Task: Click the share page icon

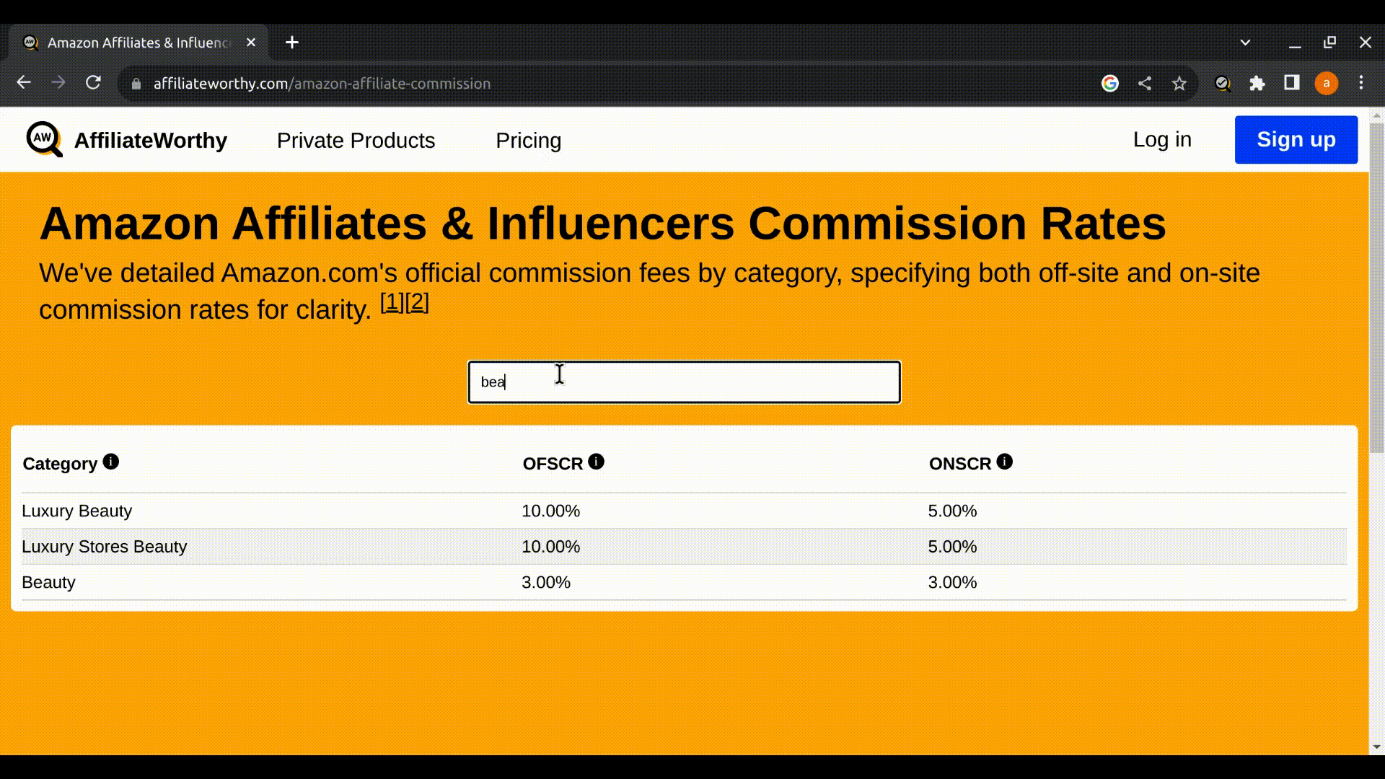Action: click(x=1145, y=84)
